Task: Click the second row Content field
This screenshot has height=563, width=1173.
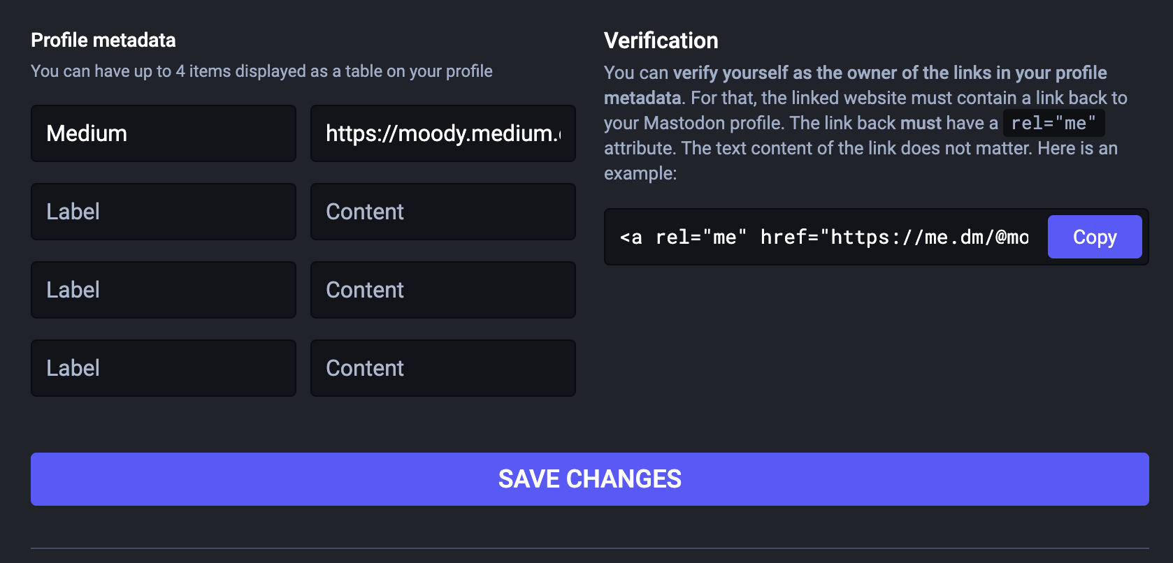Action: 442,212
